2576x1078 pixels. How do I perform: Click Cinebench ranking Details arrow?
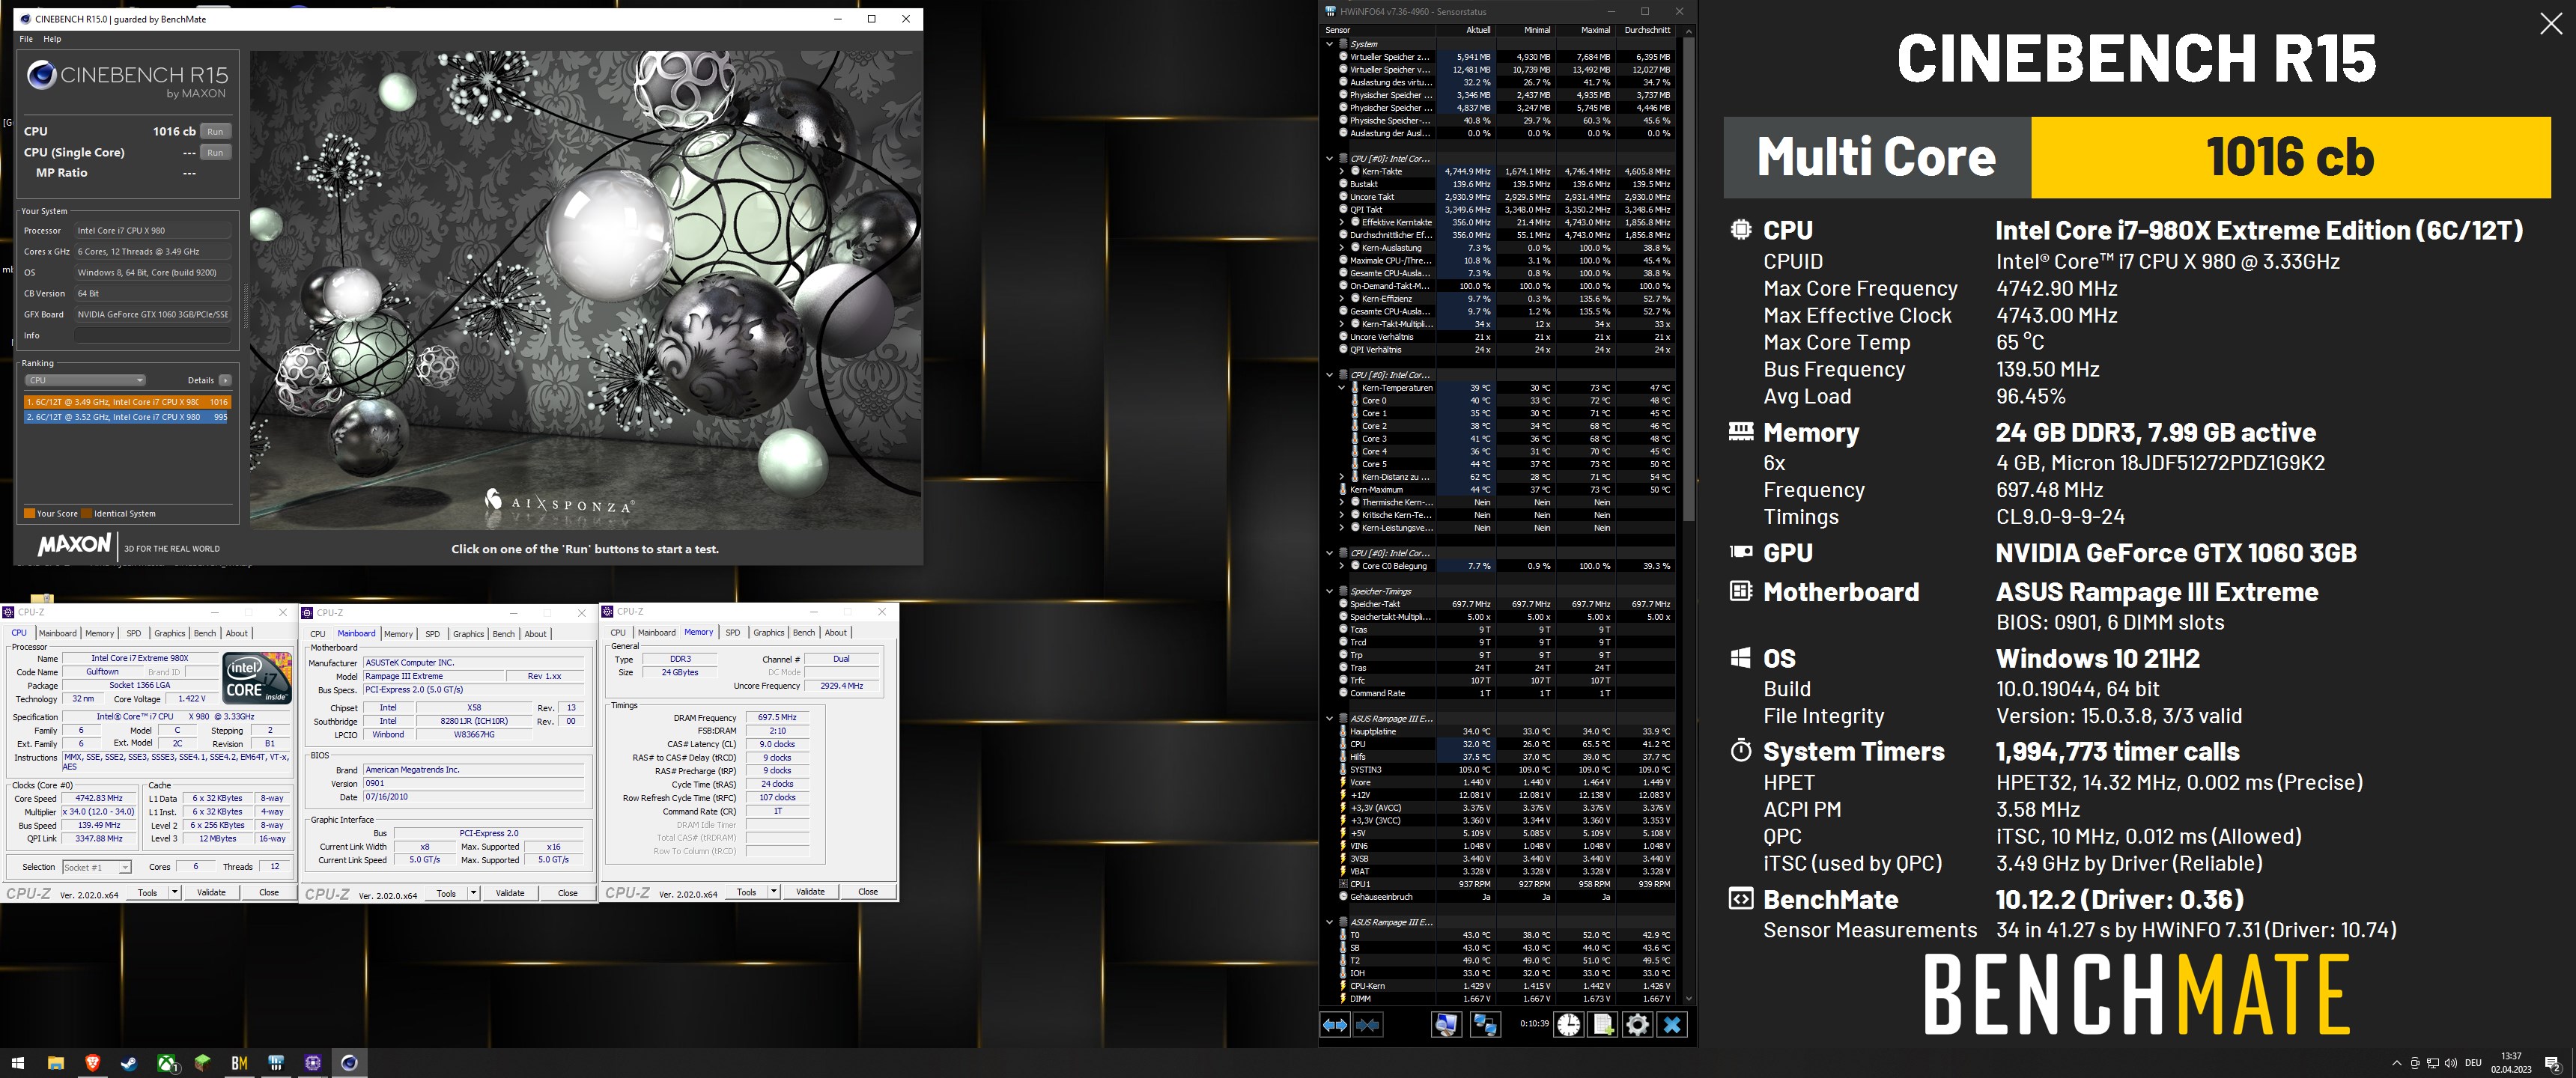(x=225, y=380)
